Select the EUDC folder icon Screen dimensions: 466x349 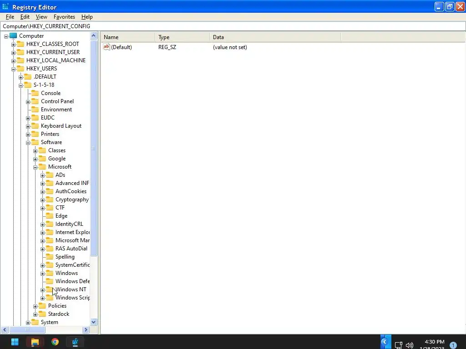[35, 118]
